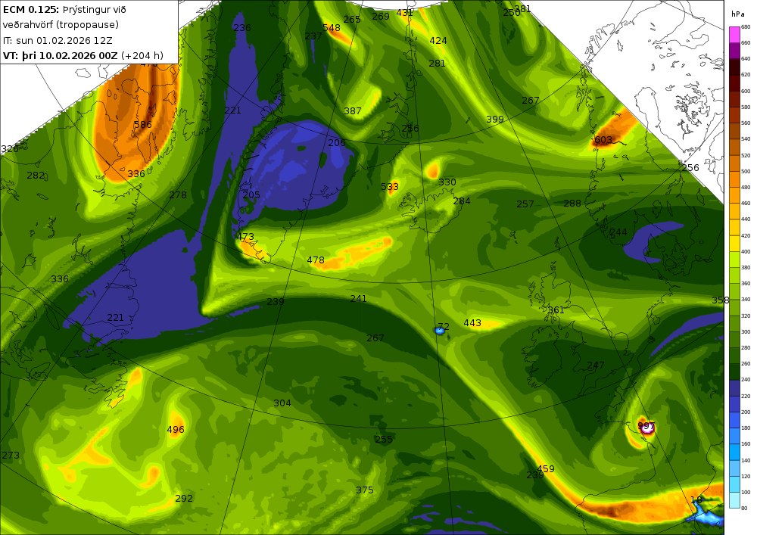
Task: Click the (+204 h) forecast offset text
Action: pos(142,55)
